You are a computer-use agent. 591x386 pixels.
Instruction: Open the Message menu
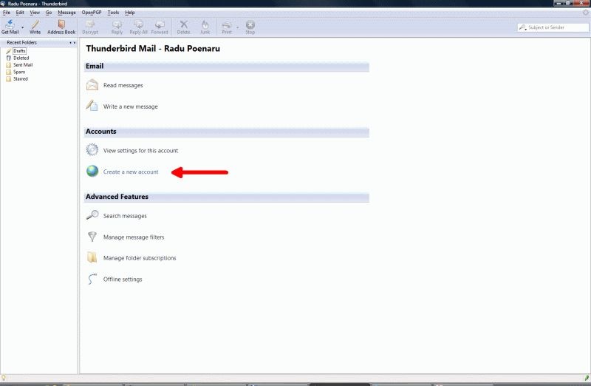tap(66, 13)
